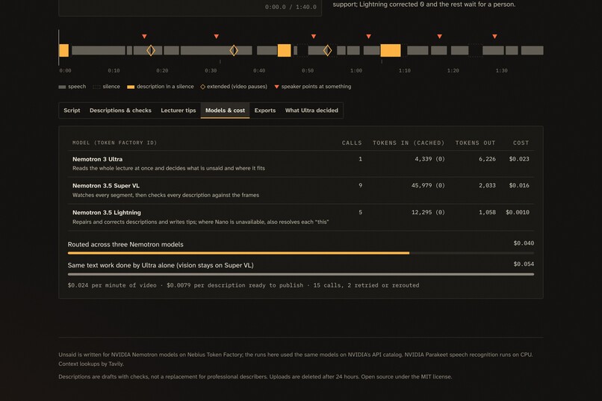Viewport: 602px width, 401px height.
Task: Click the orange routed-cost progress bar
Action: (x=238, y=253)
